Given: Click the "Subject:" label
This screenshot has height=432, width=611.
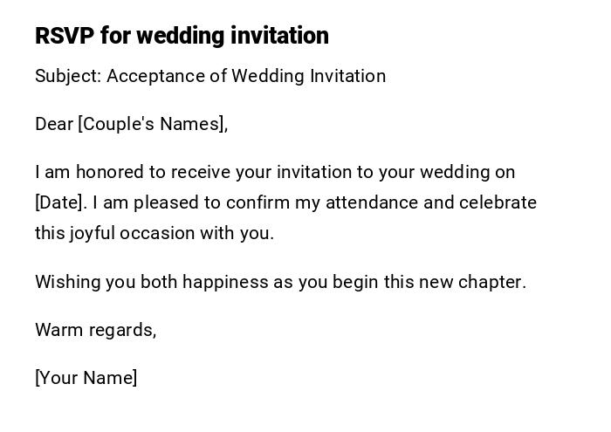Looking at the screenshot, I should click(68, 76).
